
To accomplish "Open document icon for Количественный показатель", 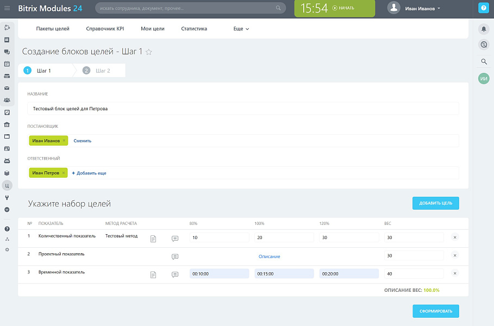I will pyautogui.click(x=153, y=238).
